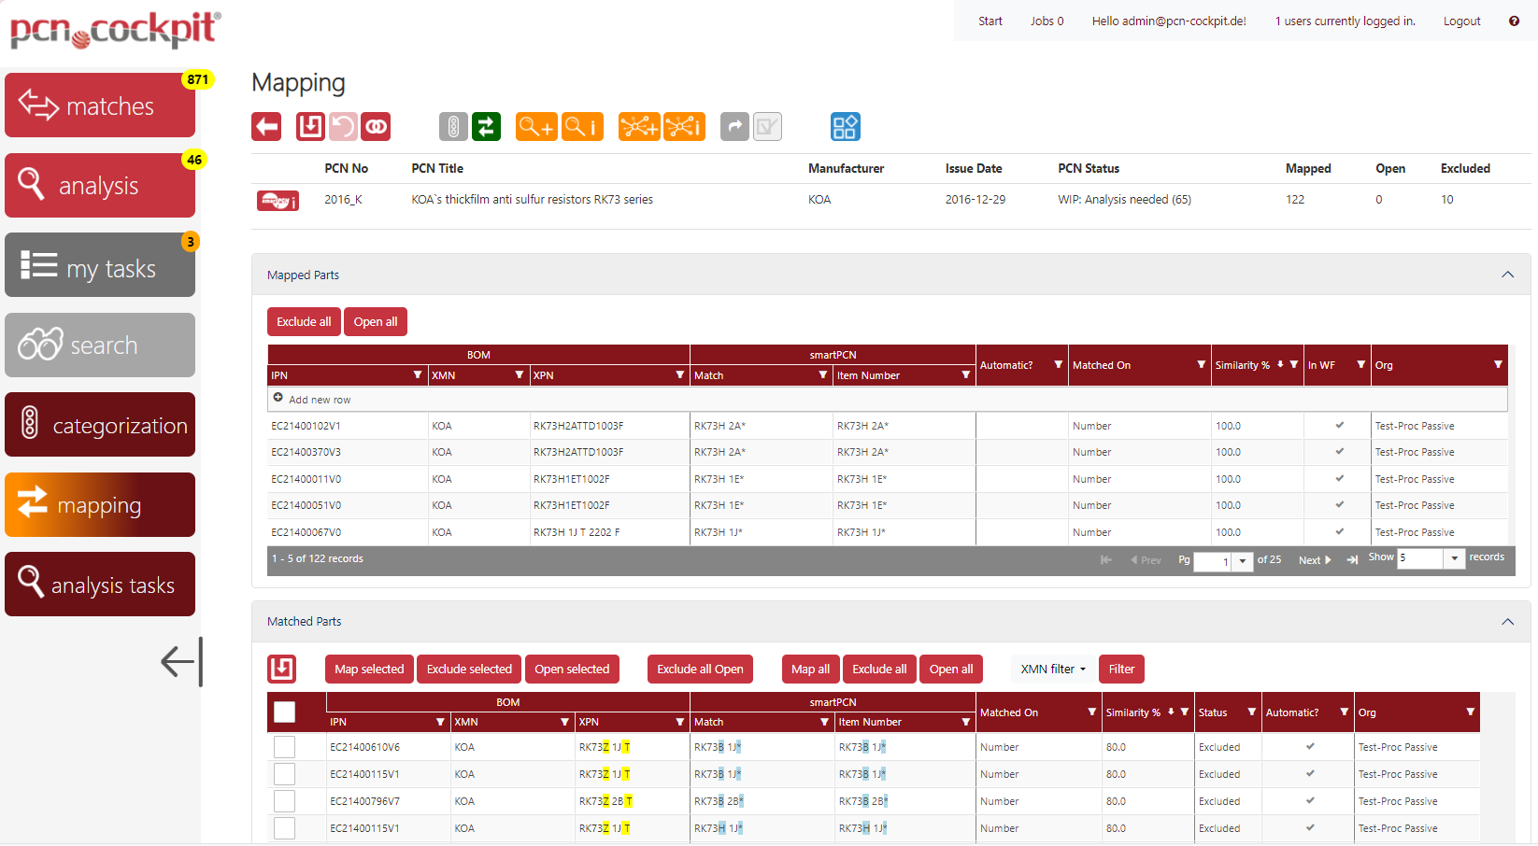Screen dimensions: 1538x846
Task: Go to analysis tasks in sidebar
Action: pos(100,585)
